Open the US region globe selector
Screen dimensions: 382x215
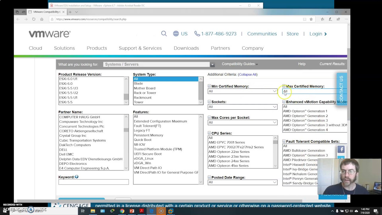180,34
